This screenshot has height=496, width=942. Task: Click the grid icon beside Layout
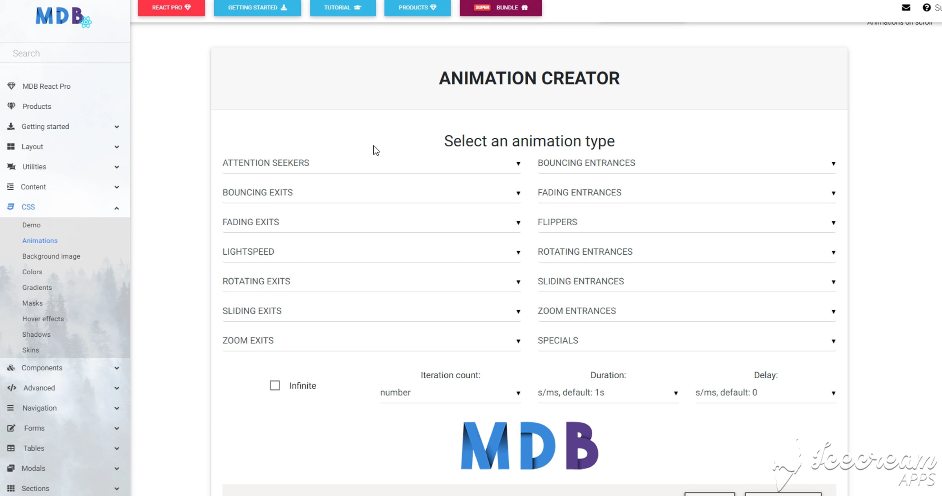[x=11, y=146]
